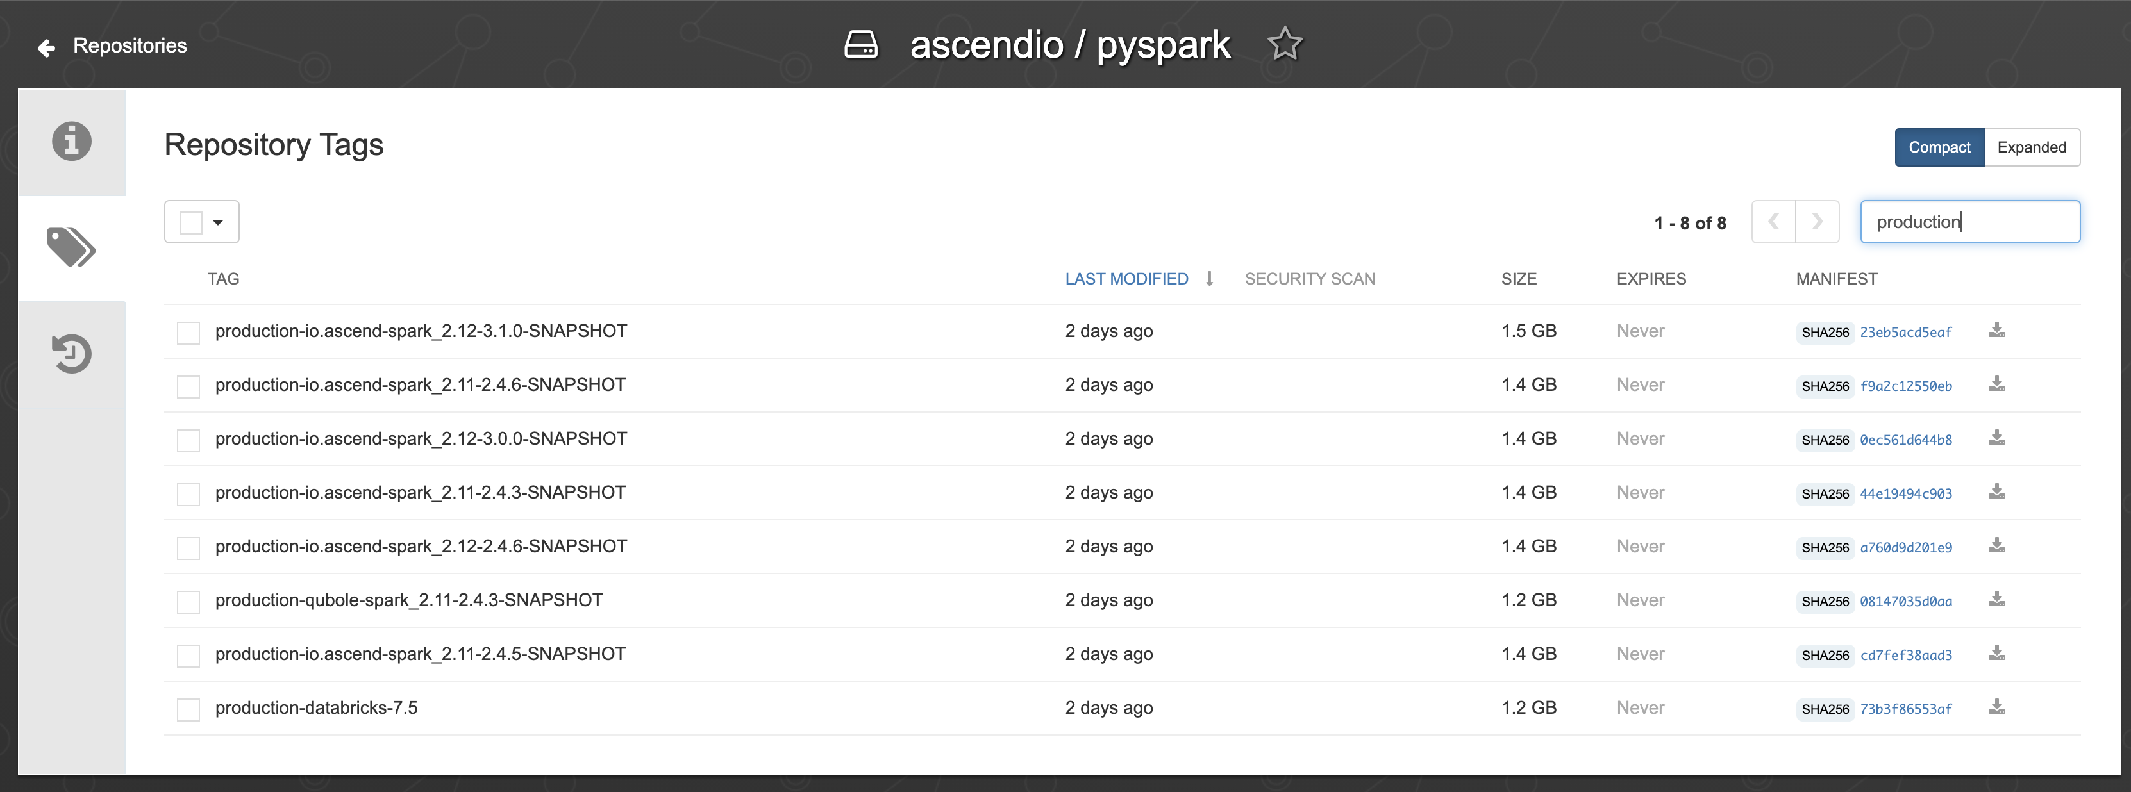Open manifest link f9a2c12550eb
The width and height of the screenshot is (2131, 792).
pos(1905,386)
